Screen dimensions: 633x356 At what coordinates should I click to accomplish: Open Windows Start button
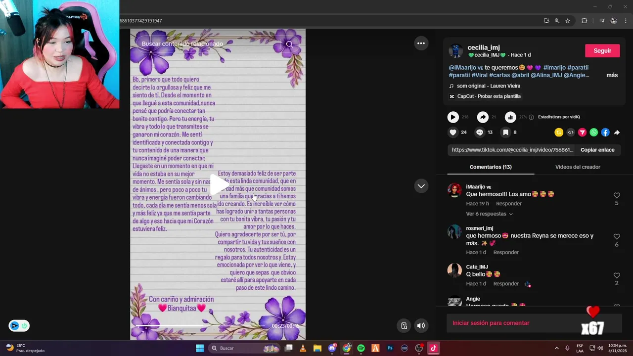coord(200,348)
